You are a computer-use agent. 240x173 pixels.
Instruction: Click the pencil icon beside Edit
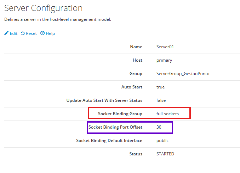pyautogui.click(x=6, y=33)
